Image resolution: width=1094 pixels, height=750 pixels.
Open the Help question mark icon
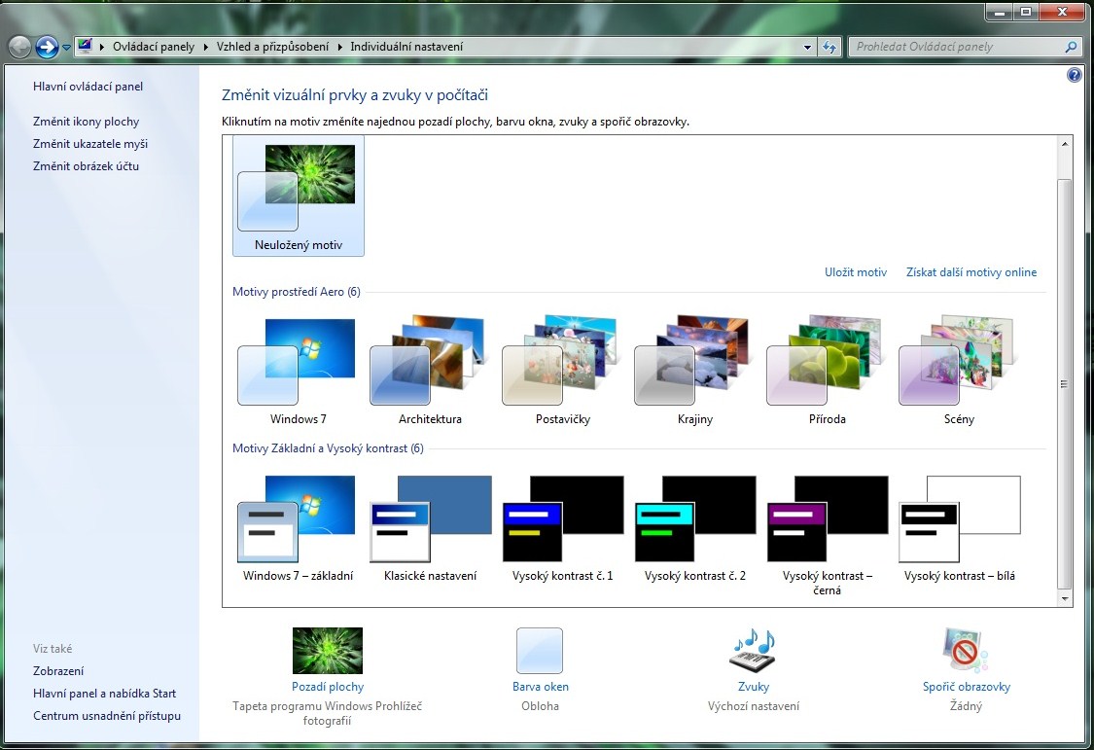tap(1075, 75)
